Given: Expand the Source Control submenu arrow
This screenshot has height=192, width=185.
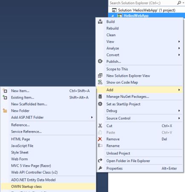Looking at the screenshot, I should pyautogui.click(x=179, y=118).
